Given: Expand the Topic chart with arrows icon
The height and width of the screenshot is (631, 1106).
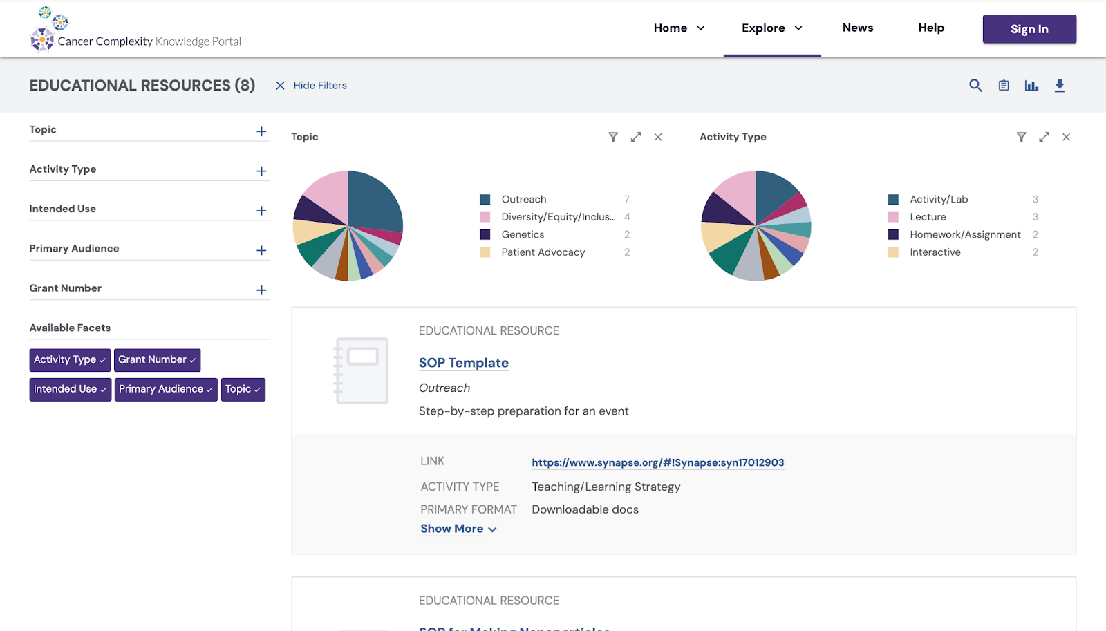Looking at the screenshot, I should click(x=636, y=137).
